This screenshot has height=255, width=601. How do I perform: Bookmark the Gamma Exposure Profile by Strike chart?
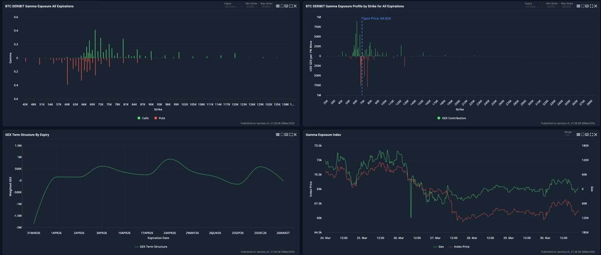tap(583, 6)
